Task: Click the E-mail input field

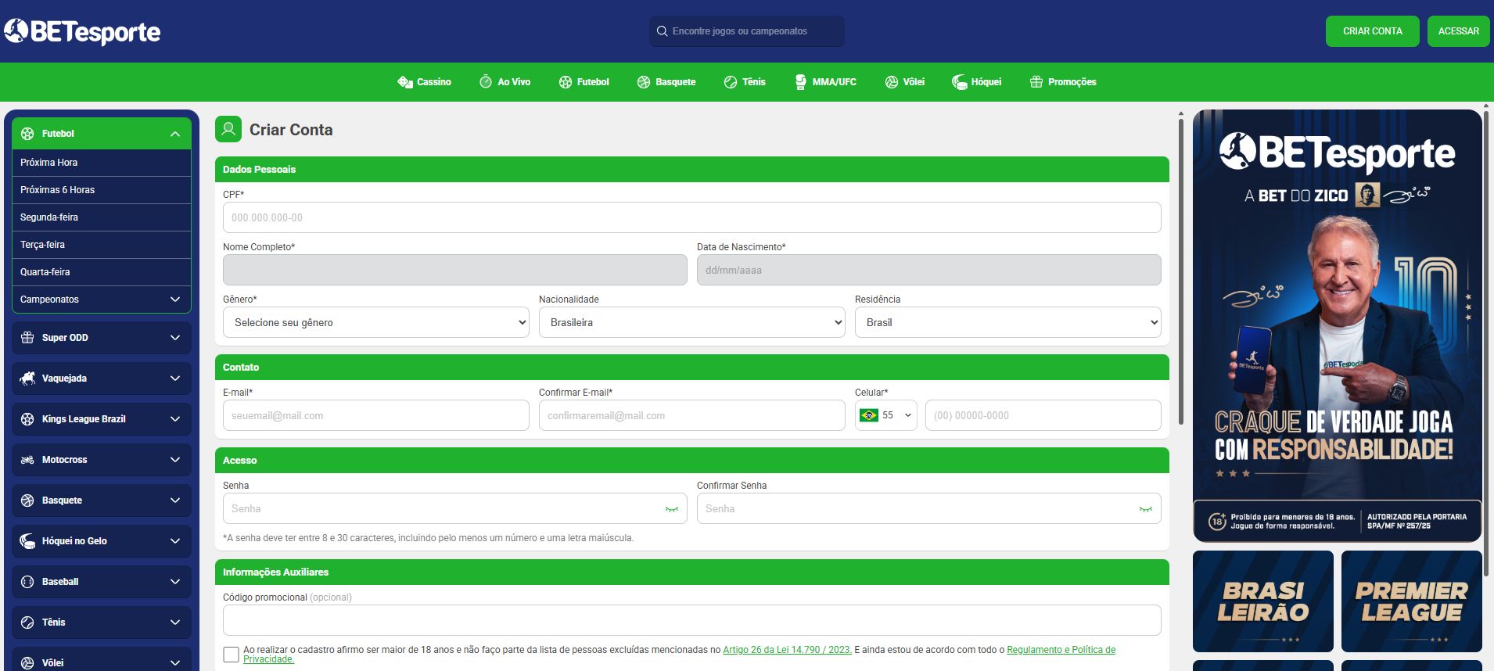Action: point(376,415)
